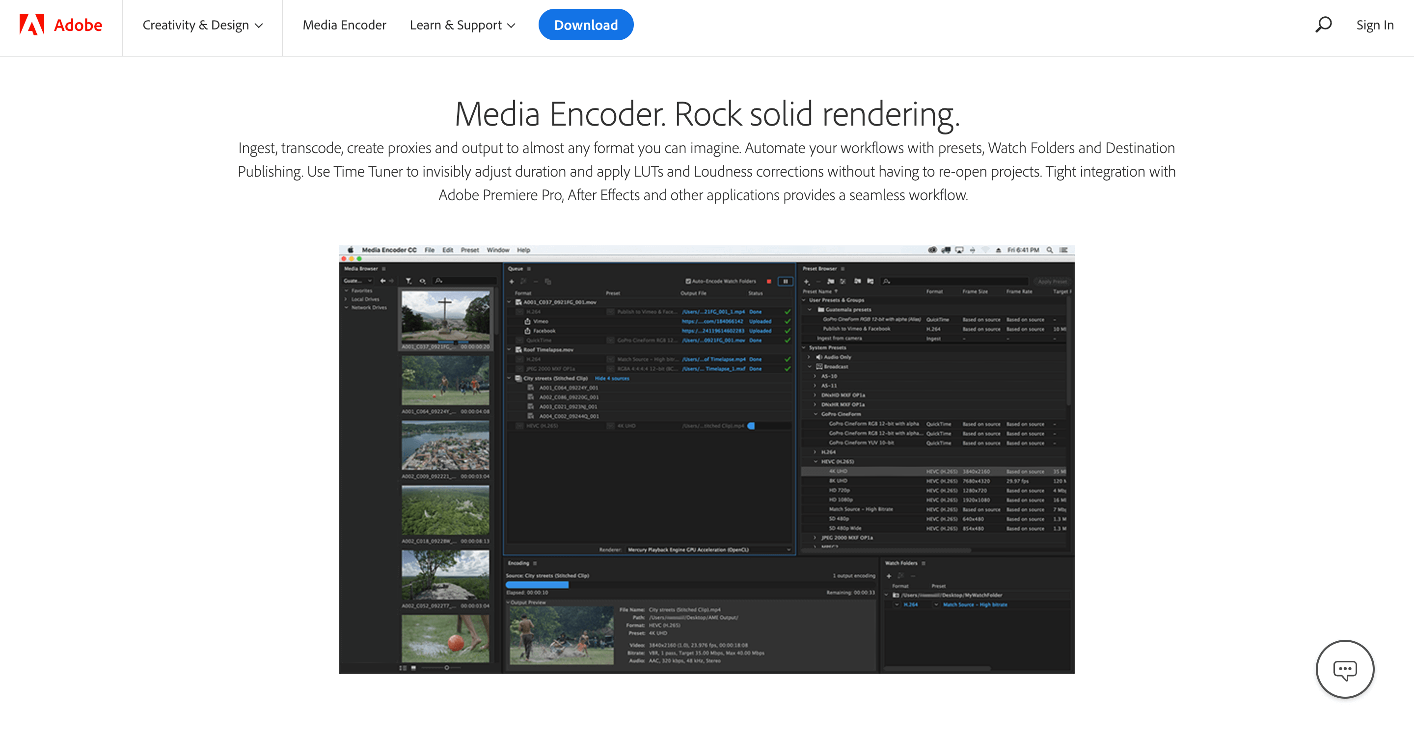This screenshot has height=735, width=1414.
Task: Click the Add Watch Folder plus icon
Action: pos(889,576)
